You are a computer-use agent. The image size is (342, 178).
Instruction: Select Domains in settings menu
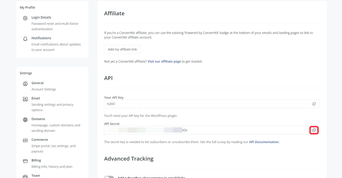[38, 119]
